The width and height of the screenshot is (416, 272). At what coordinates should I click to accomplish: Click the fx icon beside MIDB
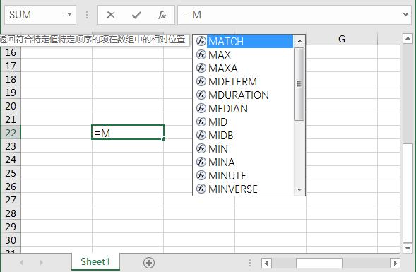click(x=201, y=135)
